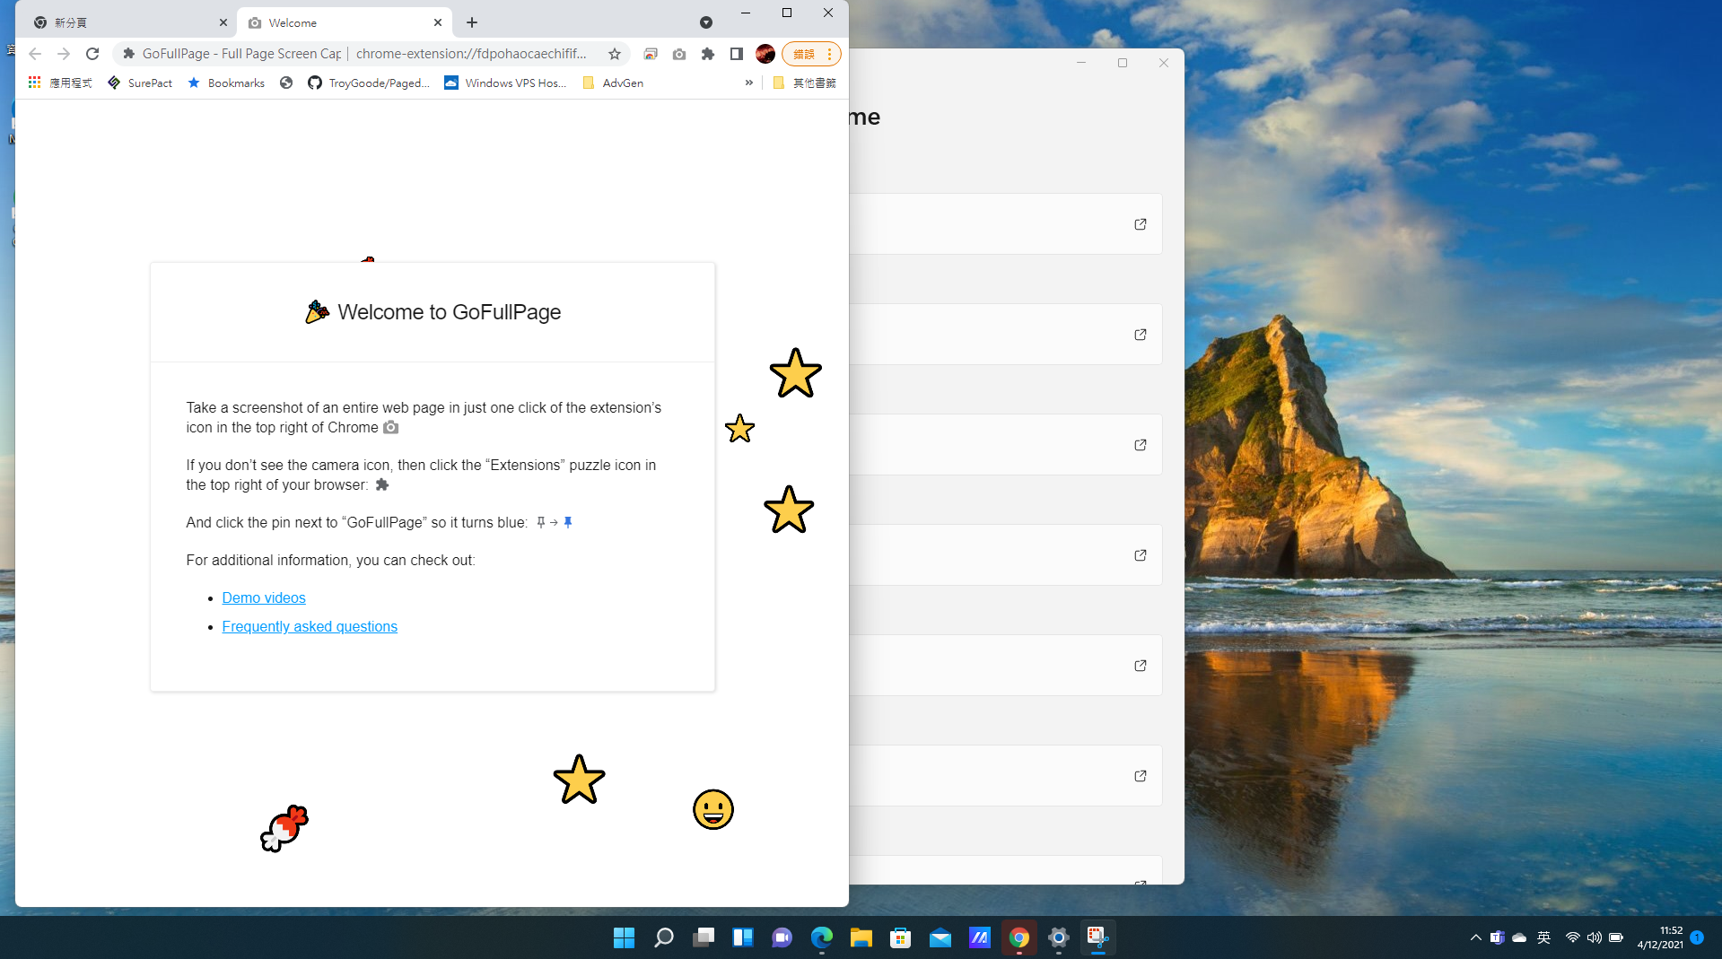1722x959 pixels.
Task: Open the 應用程式 apps shortcut
Action: pyautogui.click(x=59, y=83)
